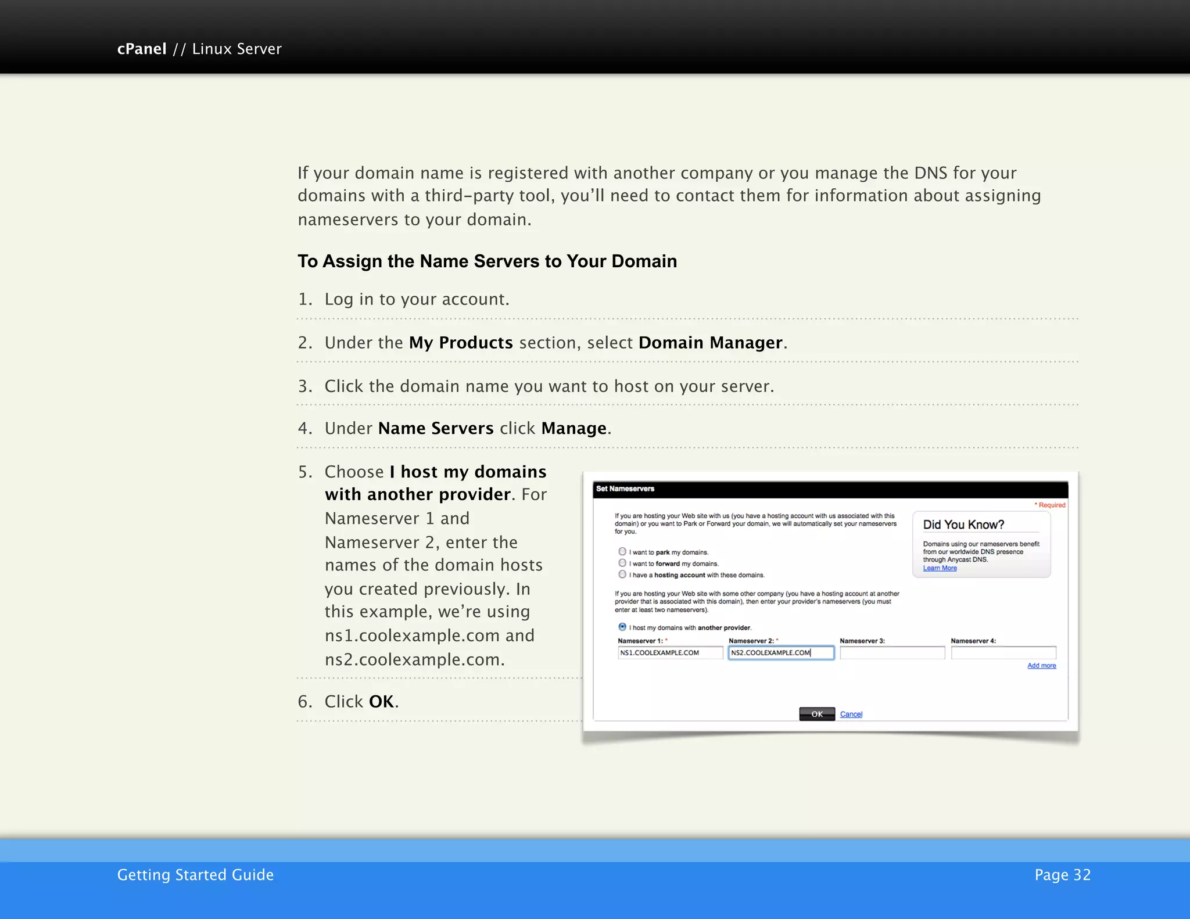Screen dimensions: 1190x919
Task: Select 'I want to park my domains' radio
Action: (622, 551)
